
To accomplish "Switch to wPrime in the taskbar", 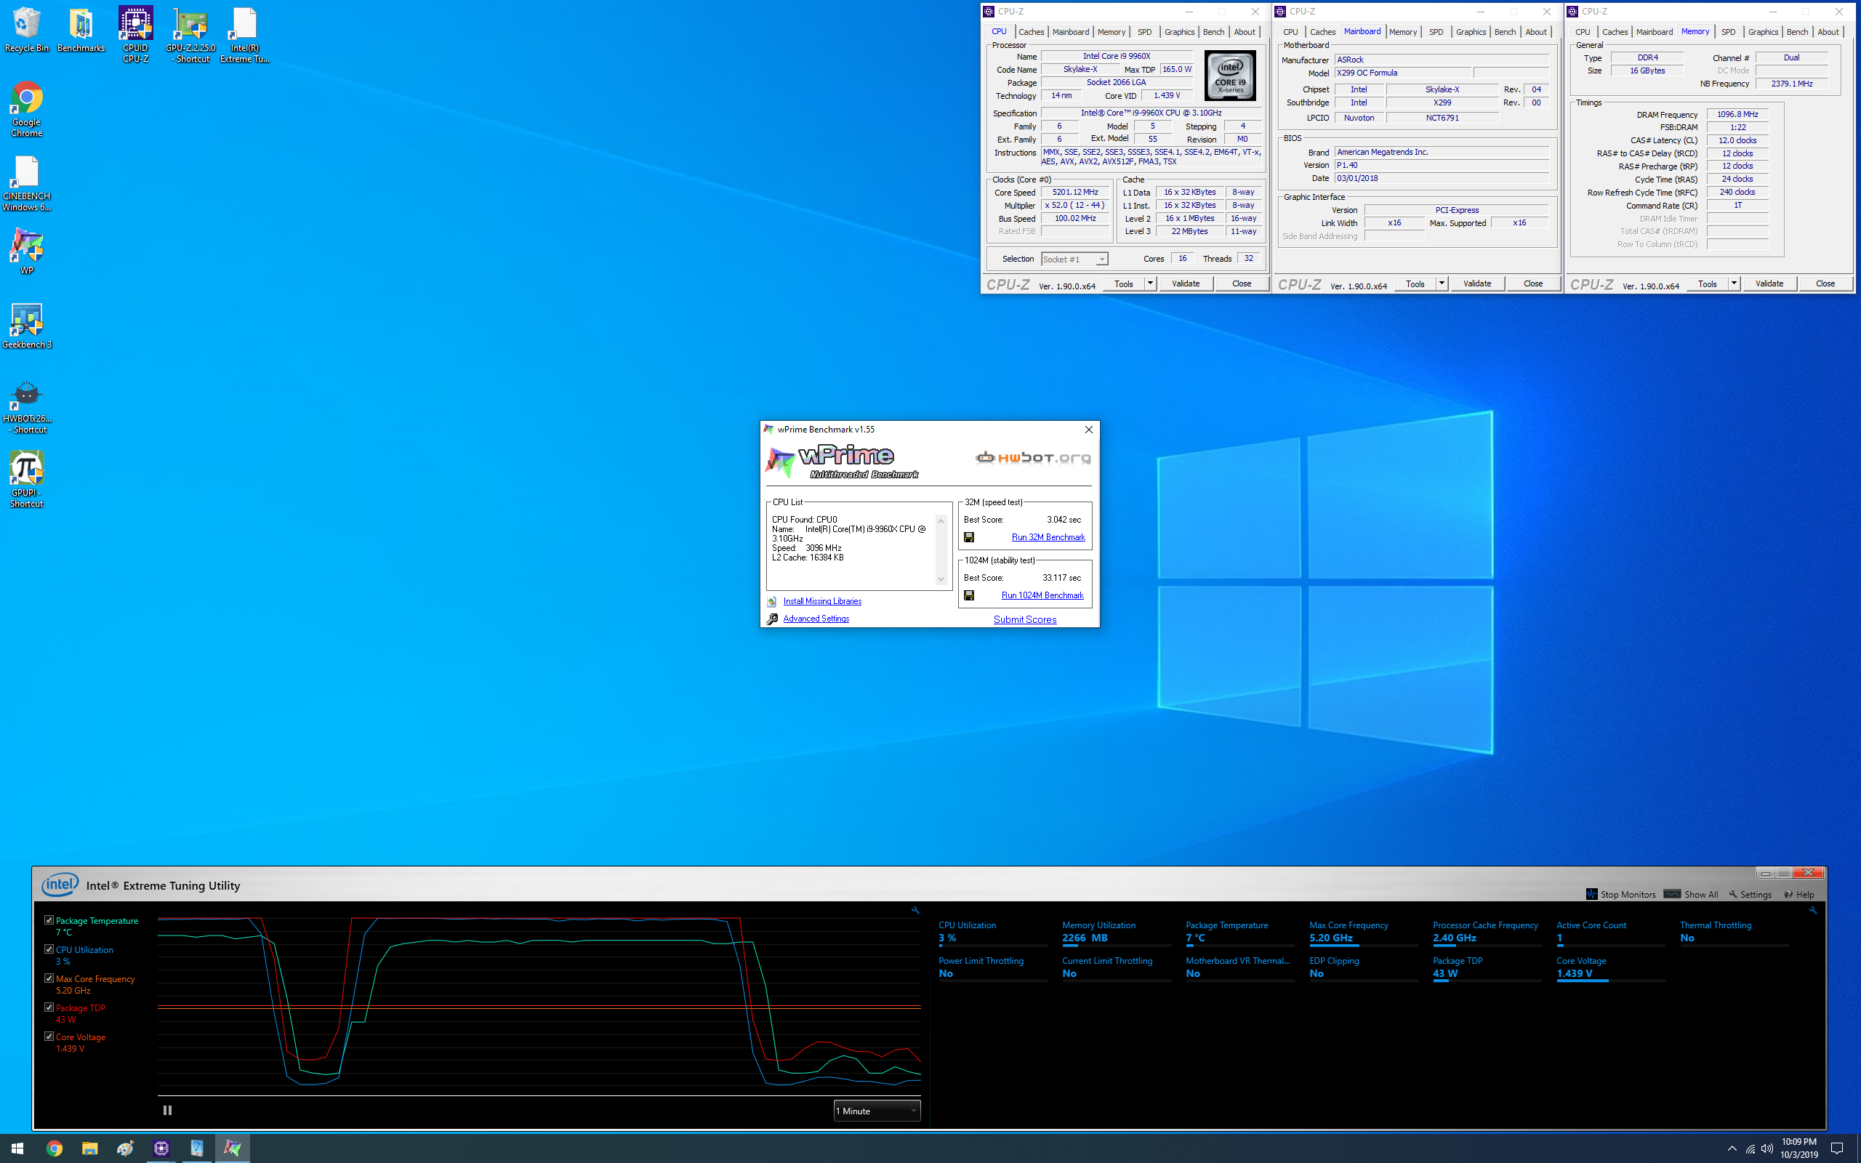I will 232,1148.
